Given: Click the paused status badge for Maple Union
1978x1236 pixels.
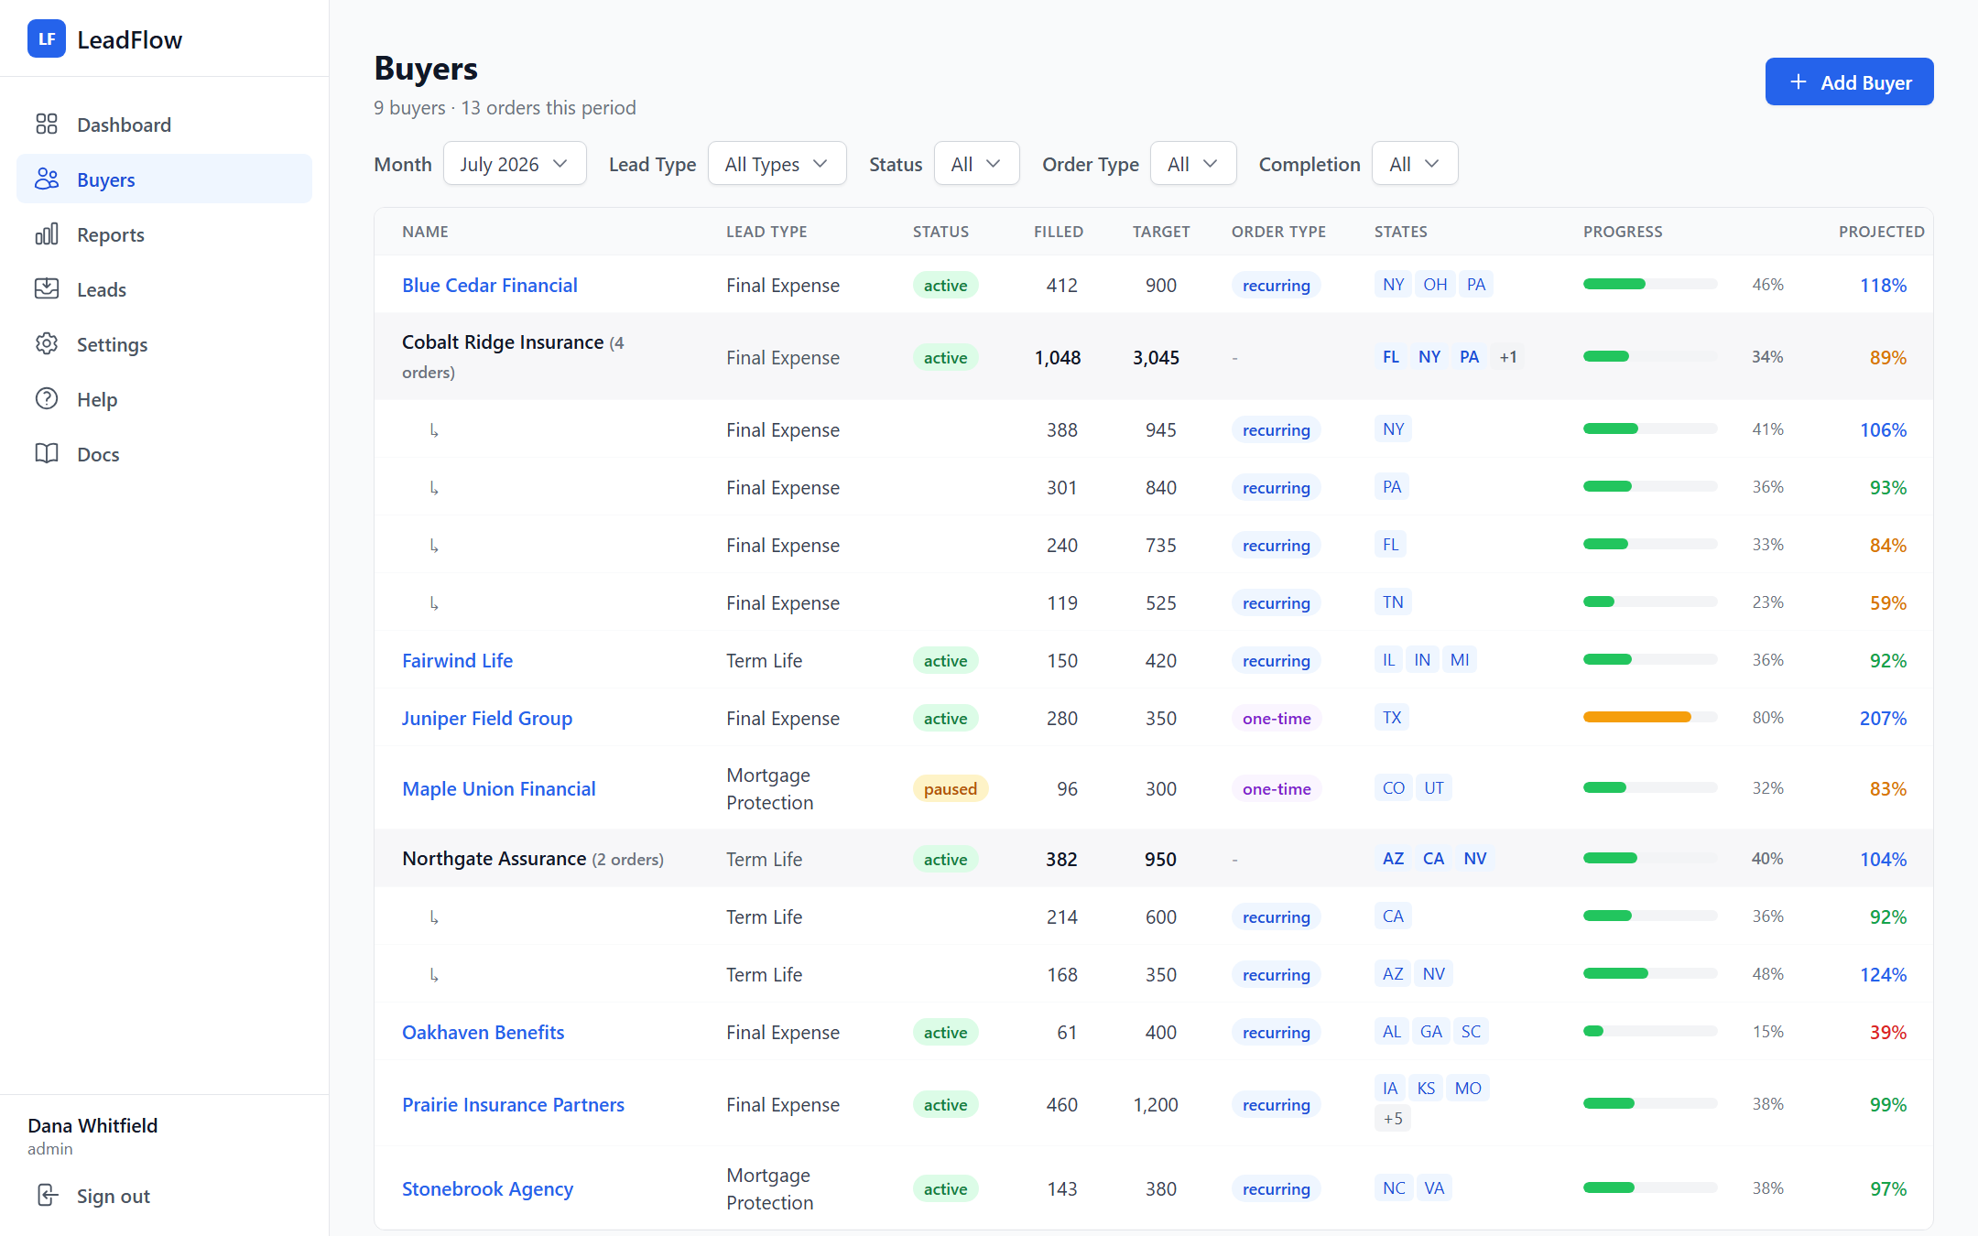Looking at the screenshot, I should pos(950,789).
